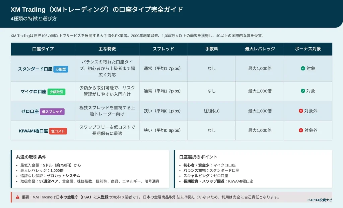Select the 主な特徴 column header

[x=107, y=49]
